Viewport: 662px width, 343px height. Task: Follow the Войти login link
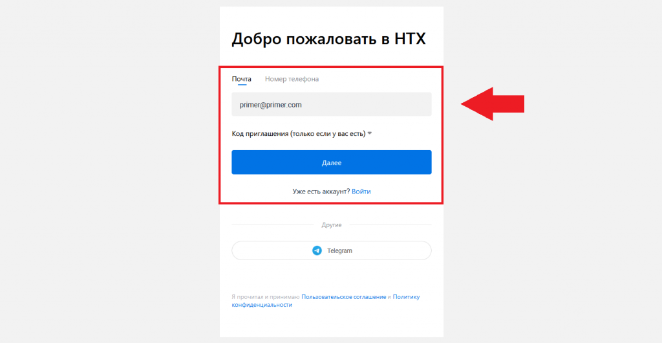pyautogui.click(x=361, y=192)
